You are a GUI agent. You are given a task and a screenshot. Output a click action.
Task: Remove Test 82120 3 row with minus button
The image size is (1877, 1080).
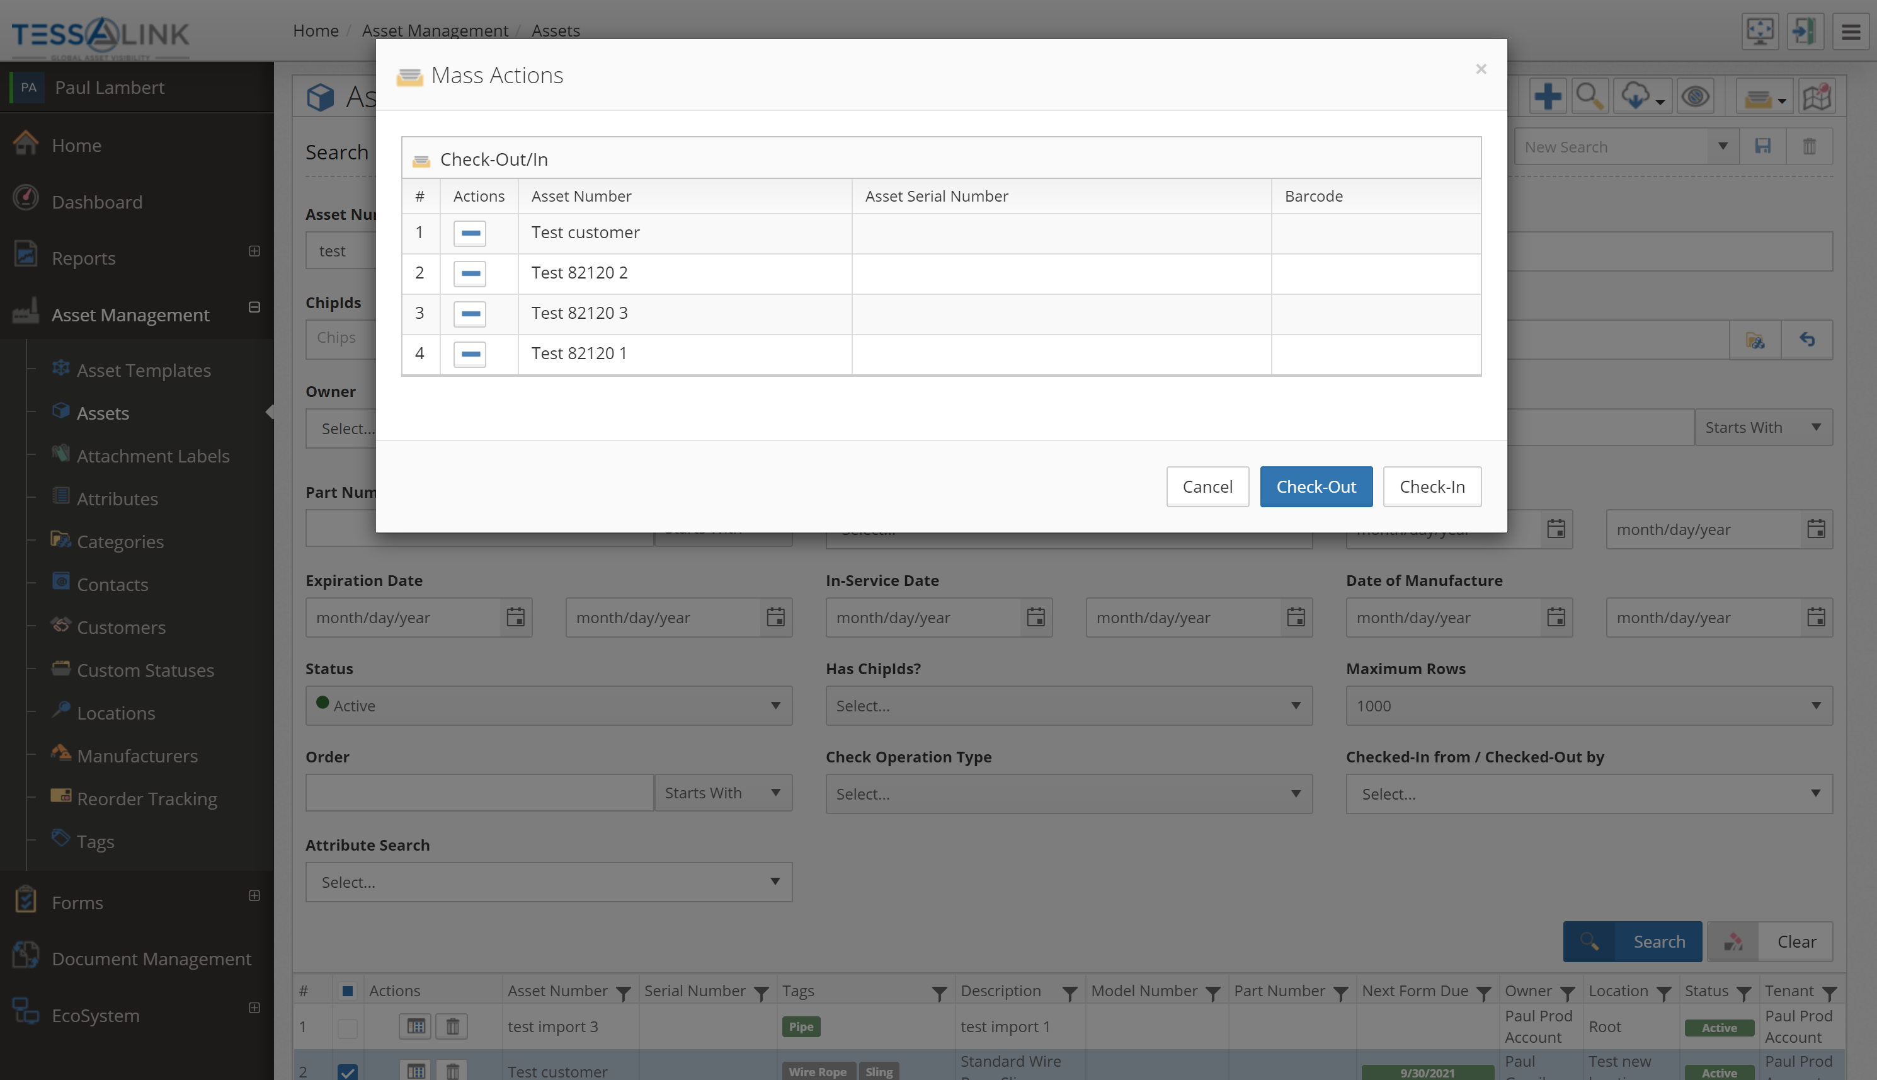(x=469, y=314)
